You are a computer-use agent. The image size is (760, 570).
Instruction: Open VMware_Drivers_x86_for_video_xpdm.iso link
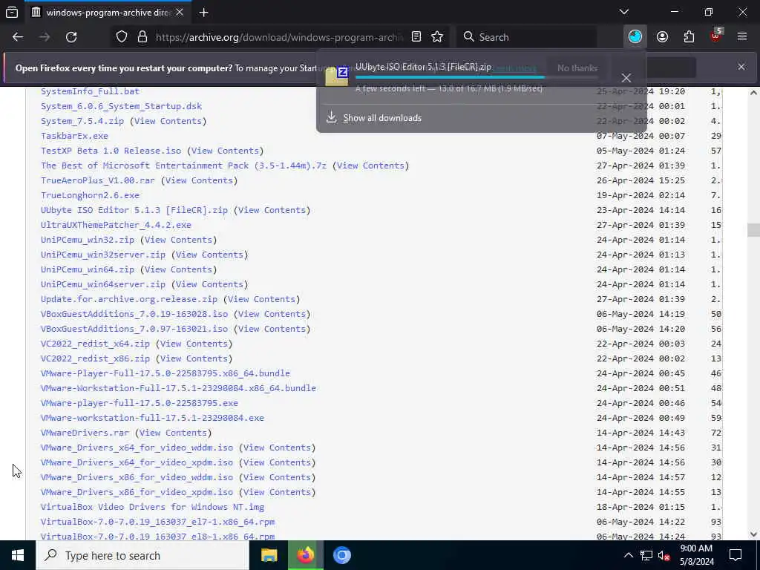137,492
